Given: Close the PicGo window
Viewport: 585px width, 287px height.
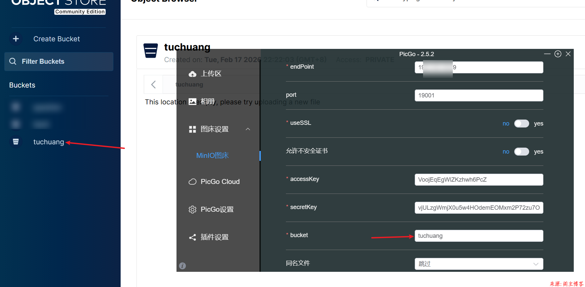Looking at the screenshot, I should [x=568, y=54].
